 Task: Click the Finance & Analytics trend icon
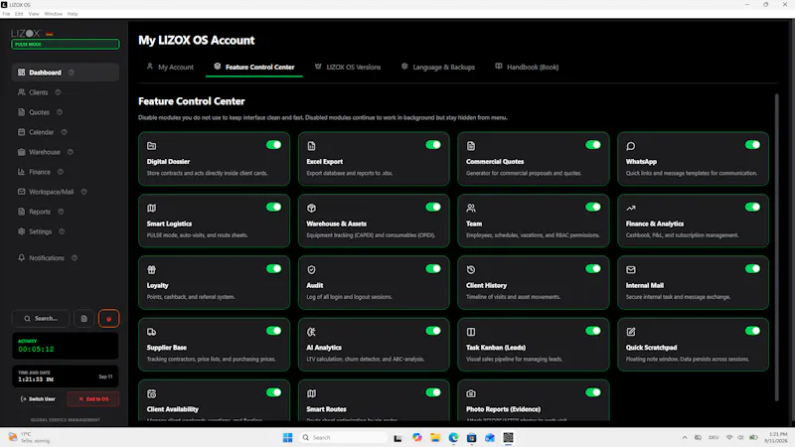coord(631,208)
